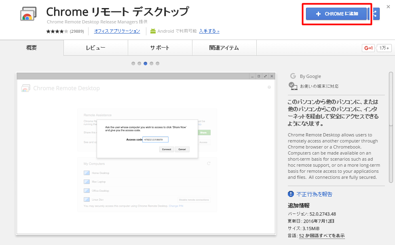Go to the 関連アイテム tab
The width and height of the screenshot is (395, 245).
coord(224,48)
